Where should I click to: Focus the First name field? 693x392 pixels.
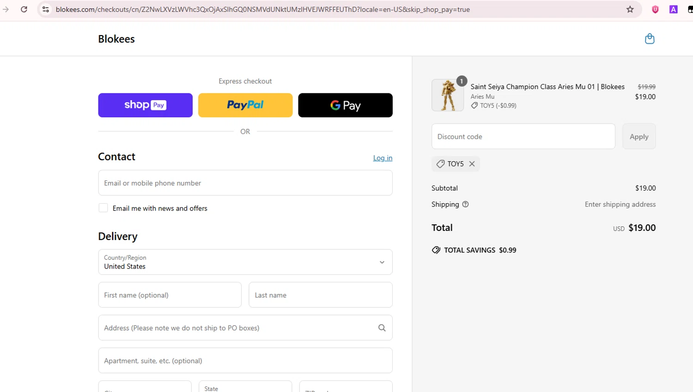tap(170, 295)
